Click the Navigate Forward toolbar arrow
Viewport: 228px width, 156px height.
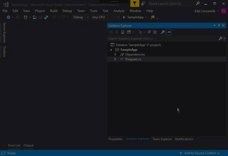[17, 17]
